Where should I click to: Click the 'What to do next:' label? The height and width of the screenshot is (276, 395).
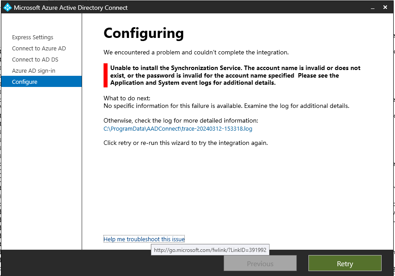pyautogui.click(x=127, y=98)
